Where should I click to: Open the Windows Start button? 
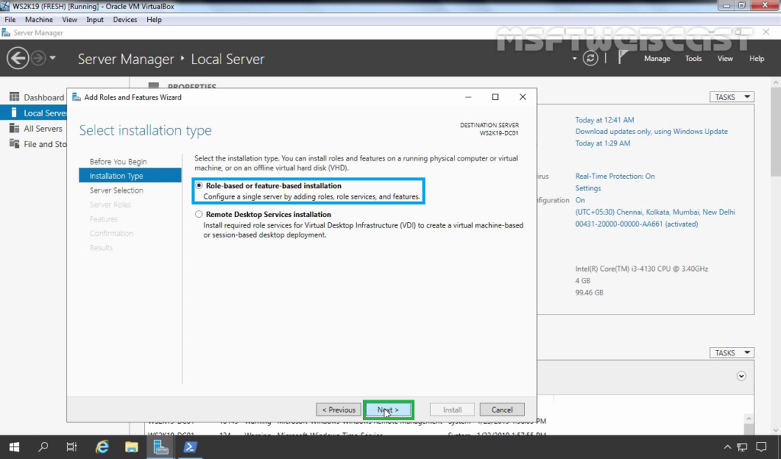point(14,447)
